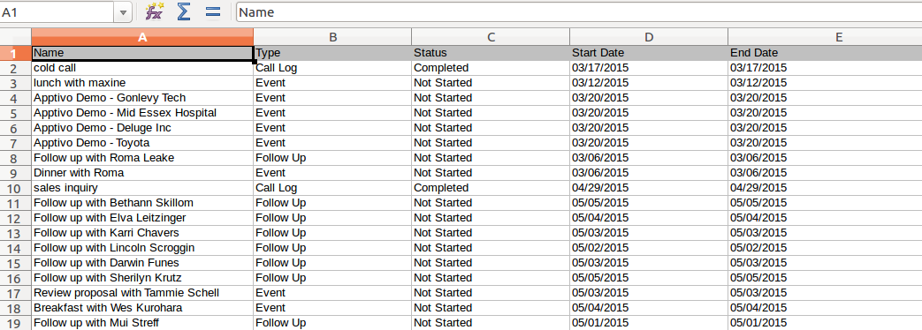Viewport: 922px width, 330px height.
Task: Select row 10 header
Action: coord(15,188)
